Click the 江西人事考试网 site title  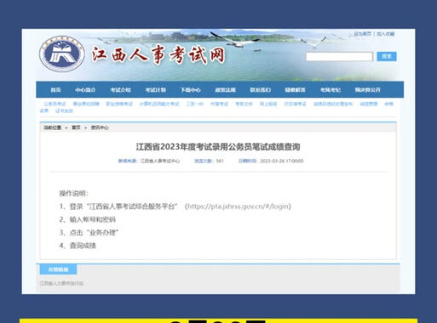coord(158,54)
